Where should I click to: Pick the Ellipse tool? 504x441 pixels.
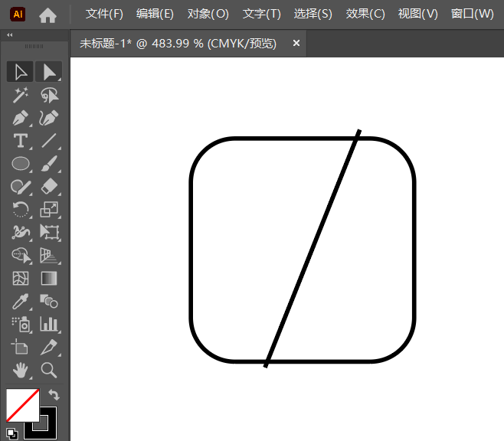[20, 164]
